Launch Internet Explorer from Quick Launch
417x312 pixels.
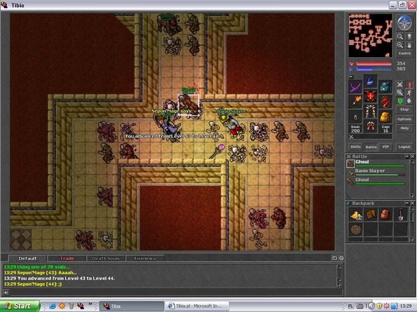tap(53, 306)
